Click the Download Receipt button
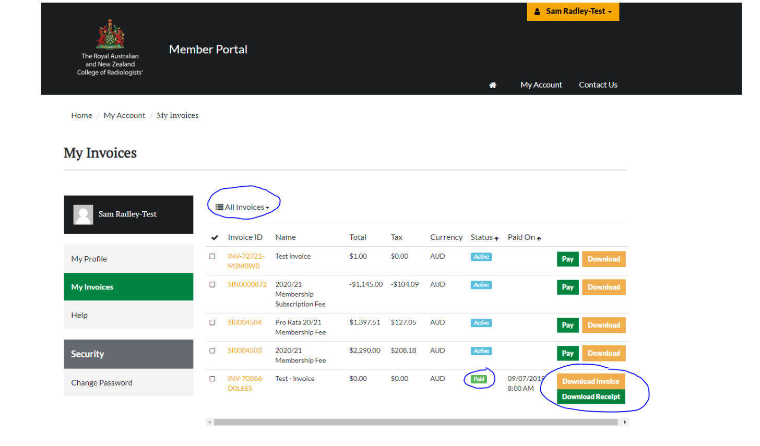The width and height of the screenshot is (760, 446). point(590,397)
